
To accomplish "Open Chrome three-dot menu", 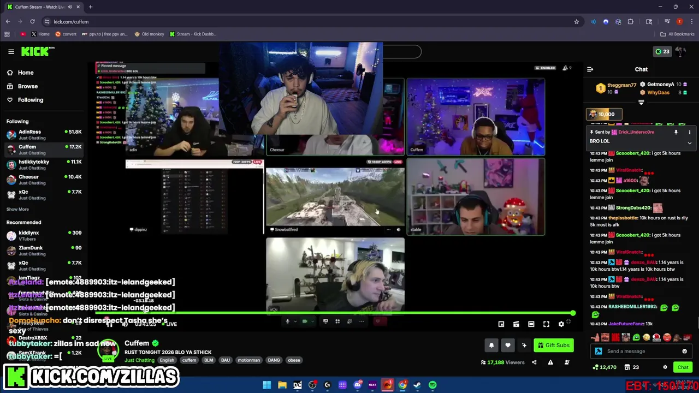I will [691, 22].
